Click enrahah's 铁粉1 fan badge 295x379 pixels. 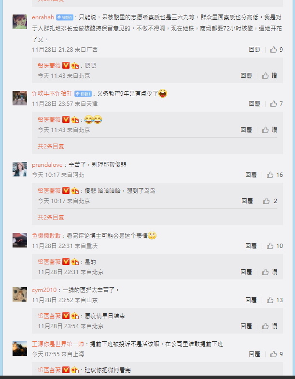[x=65, y=17]
